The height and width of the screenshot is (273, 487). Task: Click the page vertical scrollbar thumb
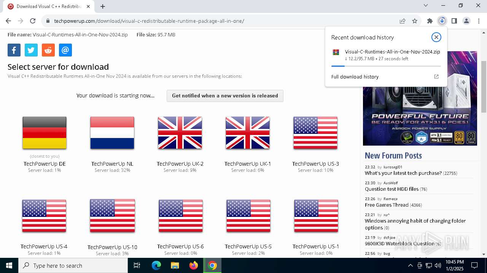tap(484, 87)
